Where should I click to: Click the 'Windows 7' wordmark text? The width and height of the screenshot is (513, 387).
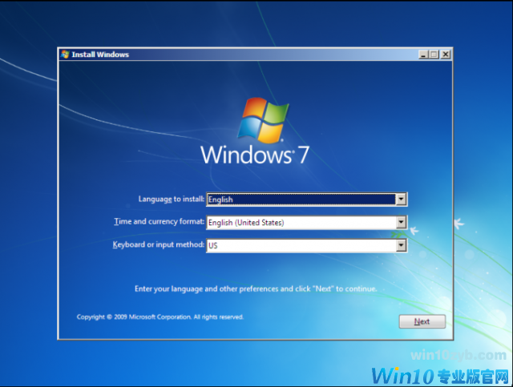(255, 155)
